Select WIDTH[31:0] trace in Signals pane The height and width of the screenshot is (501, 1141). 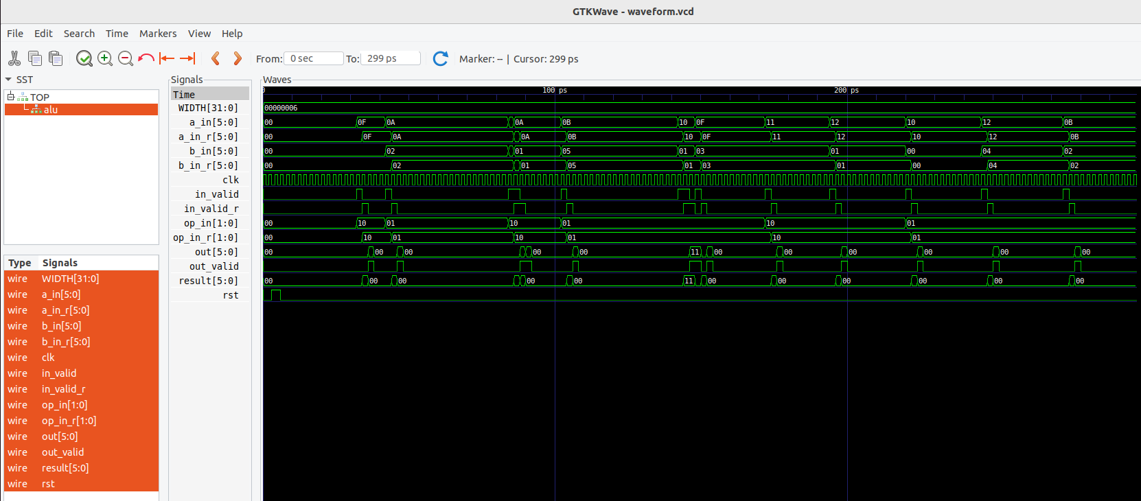(210, 108)
